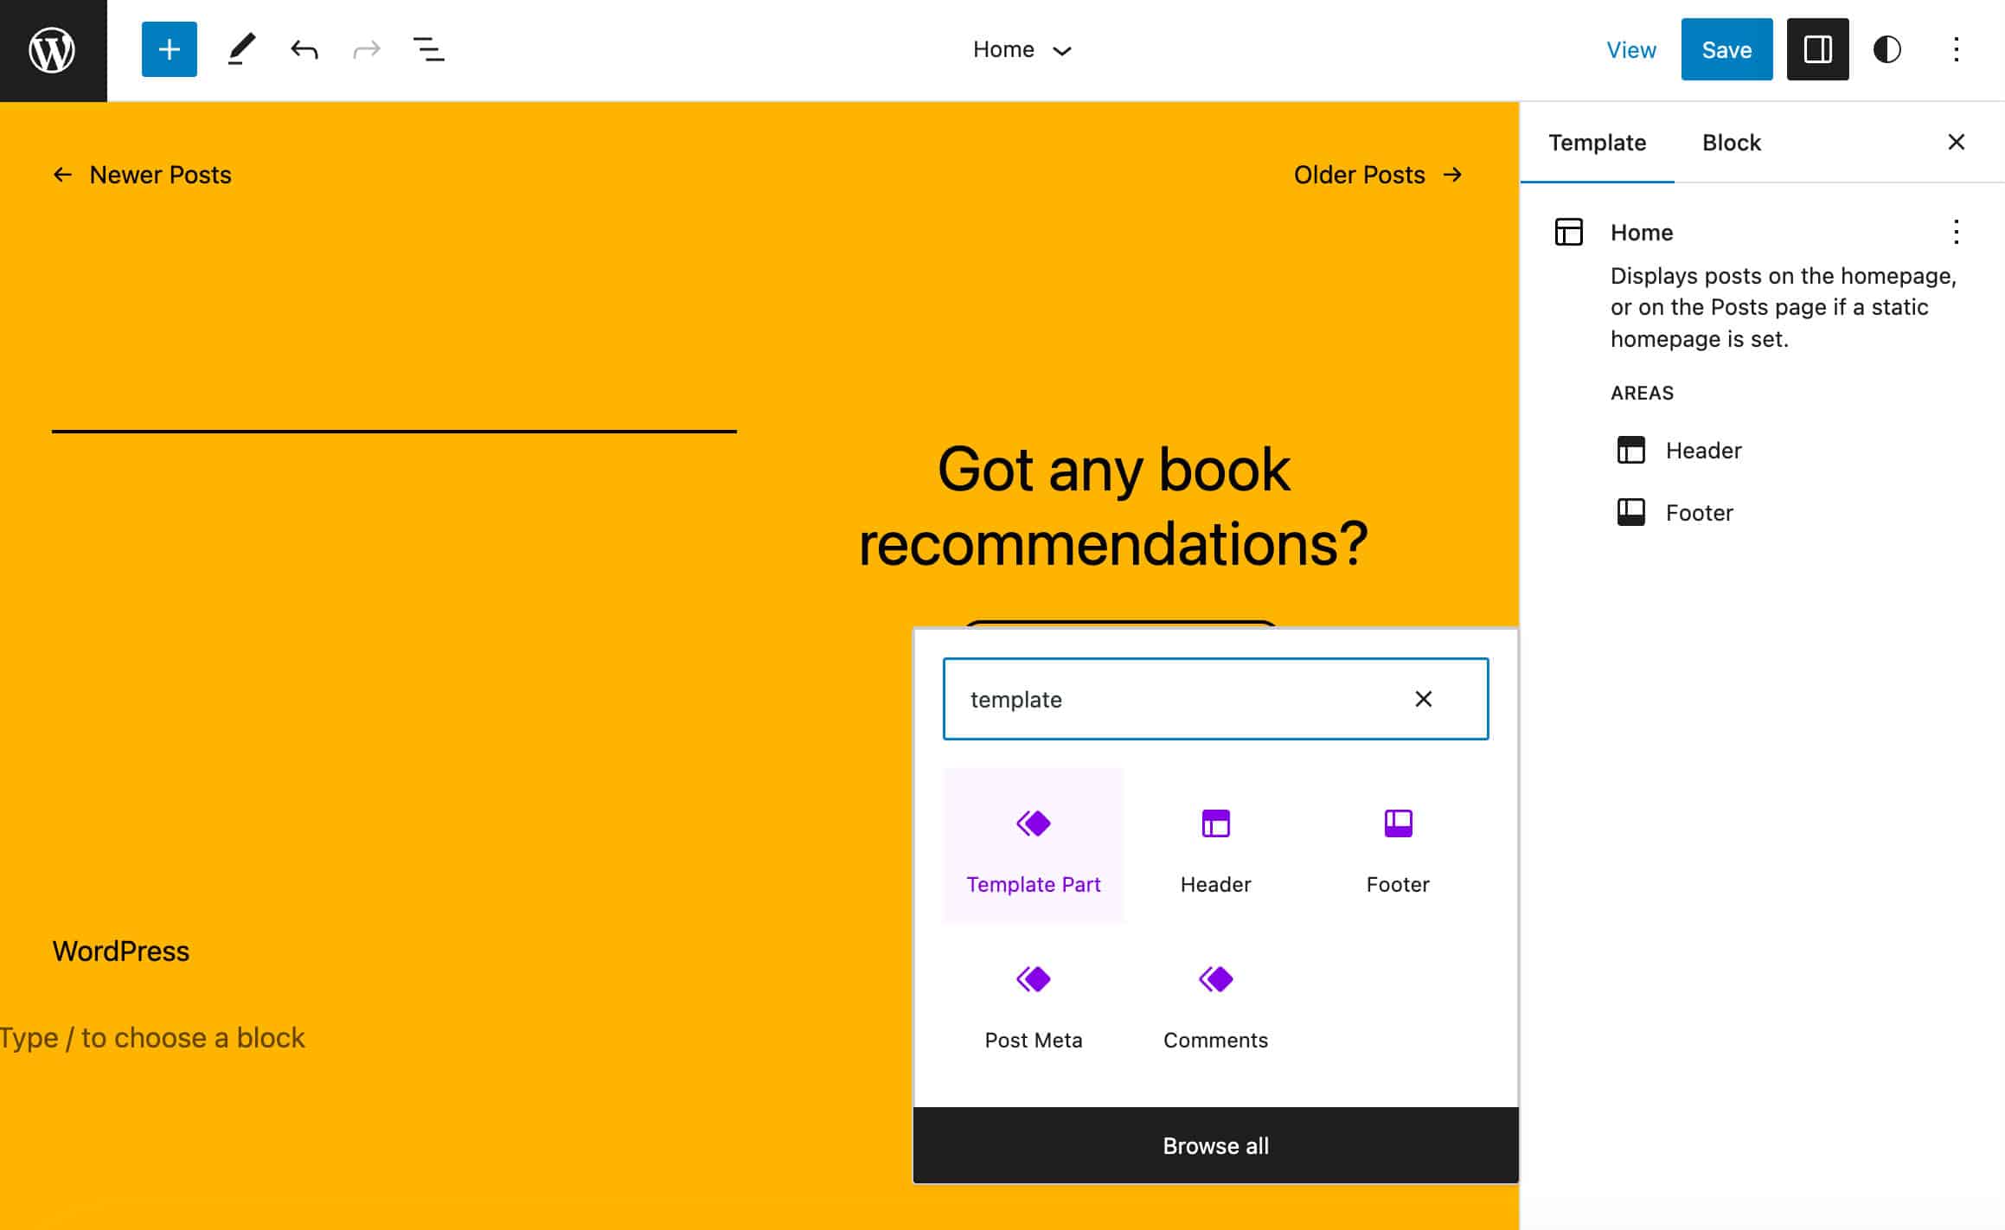Click the Template Part icon in block inserter
Image resolution: width=2005 pixels, height=1230 pixels.
[1033, 822]
